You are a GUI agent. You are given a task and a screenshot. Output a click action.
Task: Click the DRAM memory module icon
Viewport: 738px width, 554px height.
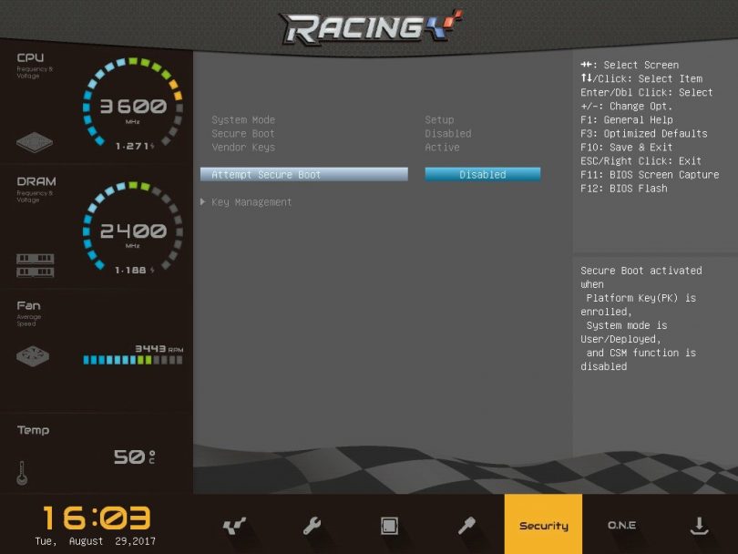tap(35, 265)
